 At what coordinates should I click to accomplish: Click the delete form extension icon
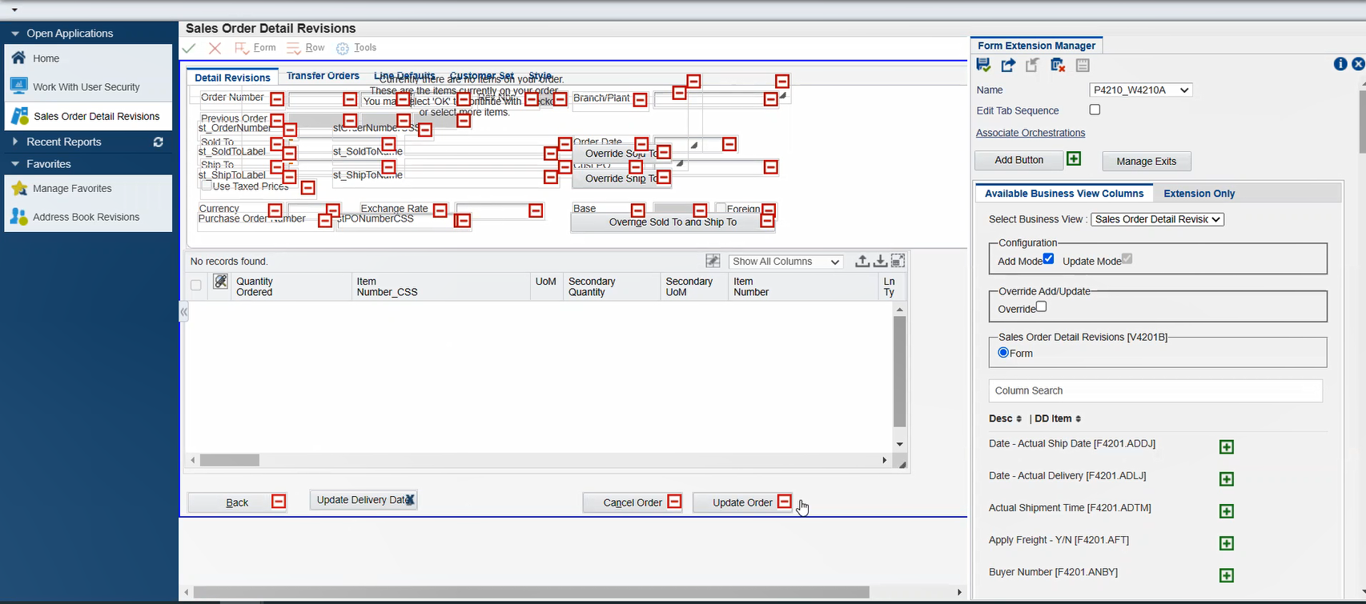[x=1058, y=66]
